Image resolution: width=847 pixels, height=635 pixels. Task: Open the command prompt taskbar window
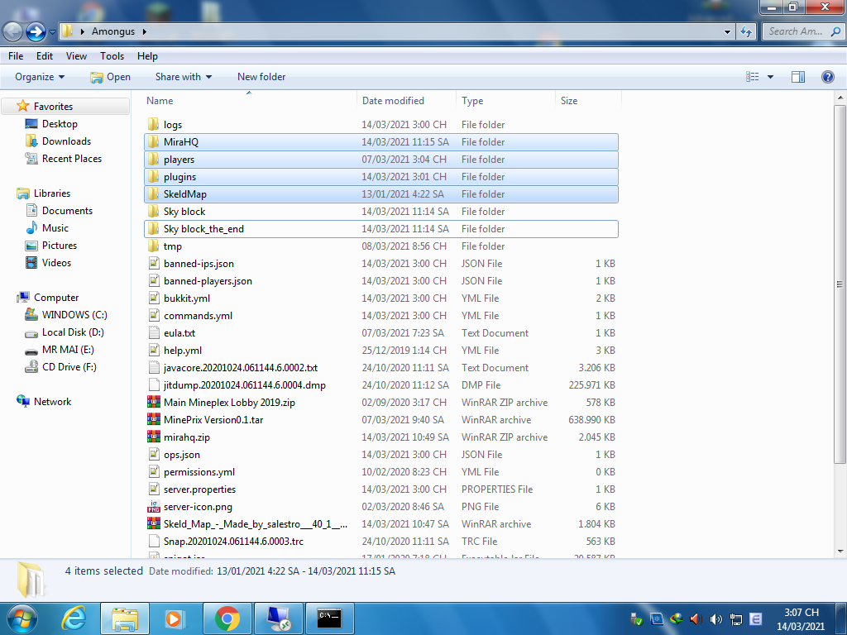[x=329, y=618]
